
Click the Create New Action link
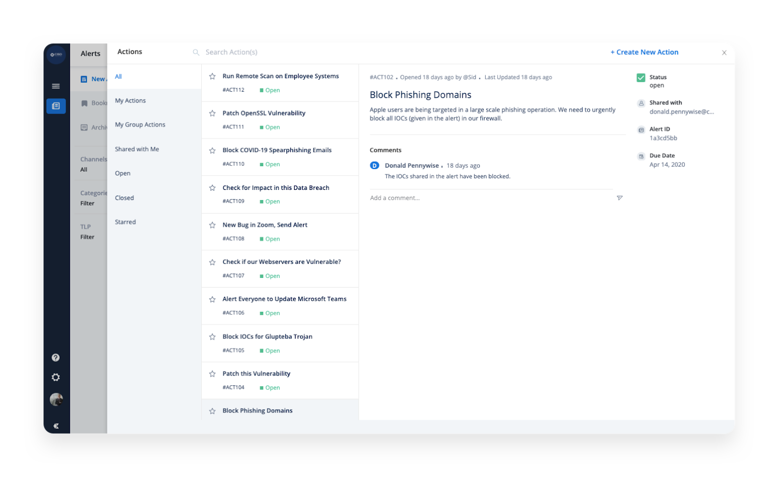(644, 52)
